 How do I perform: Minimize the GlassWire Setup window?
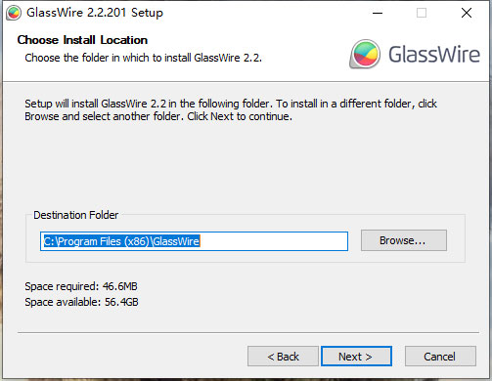pyautogui.click(x=378, y=13)
